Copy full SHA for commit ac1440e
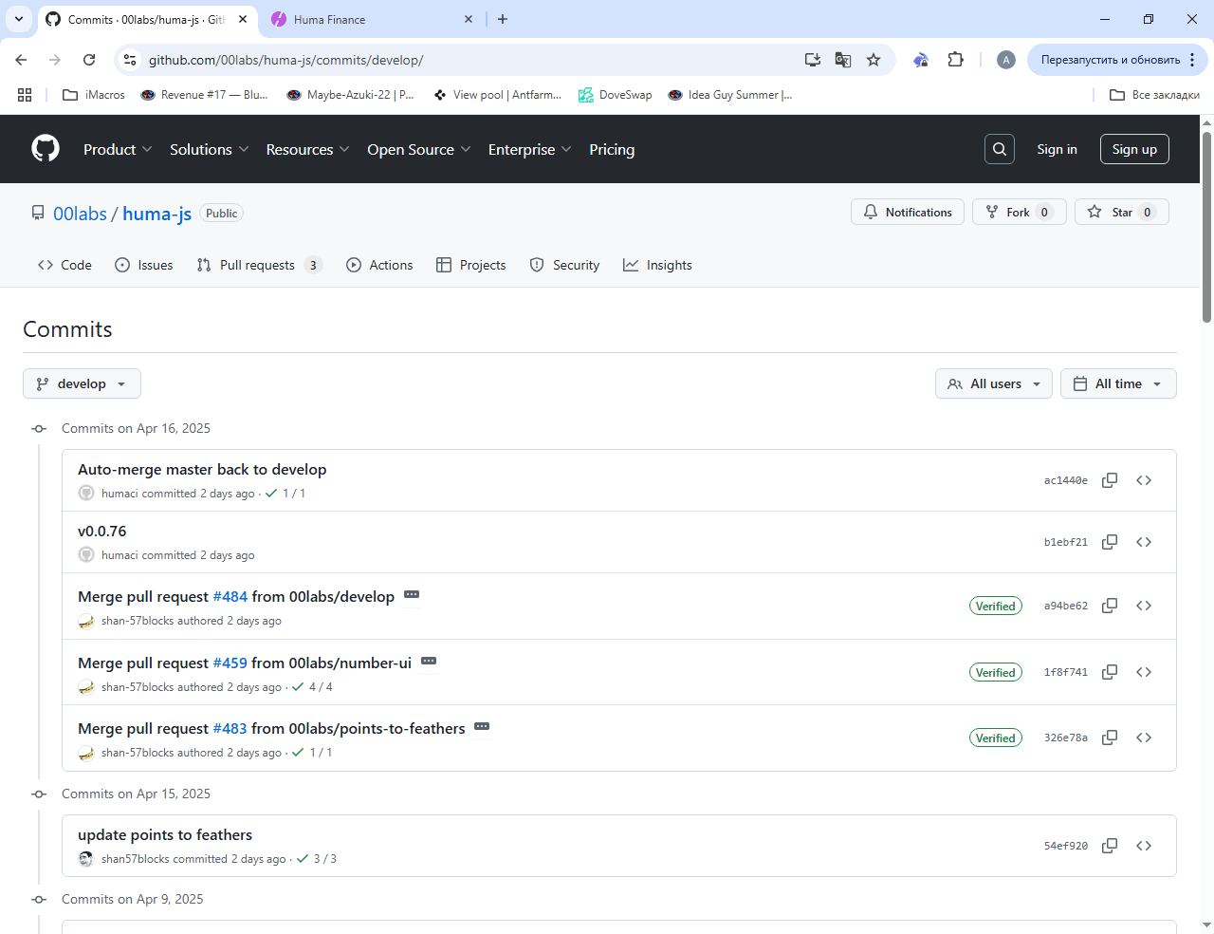The height and width of the screenshot is (934, 1214). pyautogui.click(x=1110, y=480)
